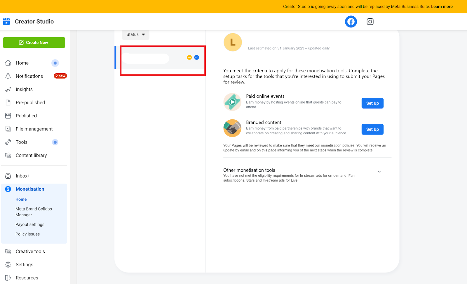This screenshot has height=284, width=467.
Task: Click the Last estimated on 31 January text
Action: coord(289,48)
